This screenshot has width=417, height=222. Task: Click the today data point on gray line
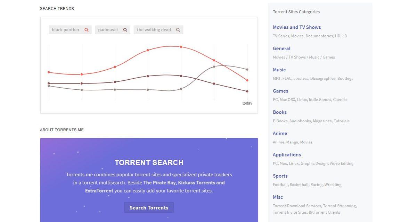pyautogui.click(x=247, y=70)
